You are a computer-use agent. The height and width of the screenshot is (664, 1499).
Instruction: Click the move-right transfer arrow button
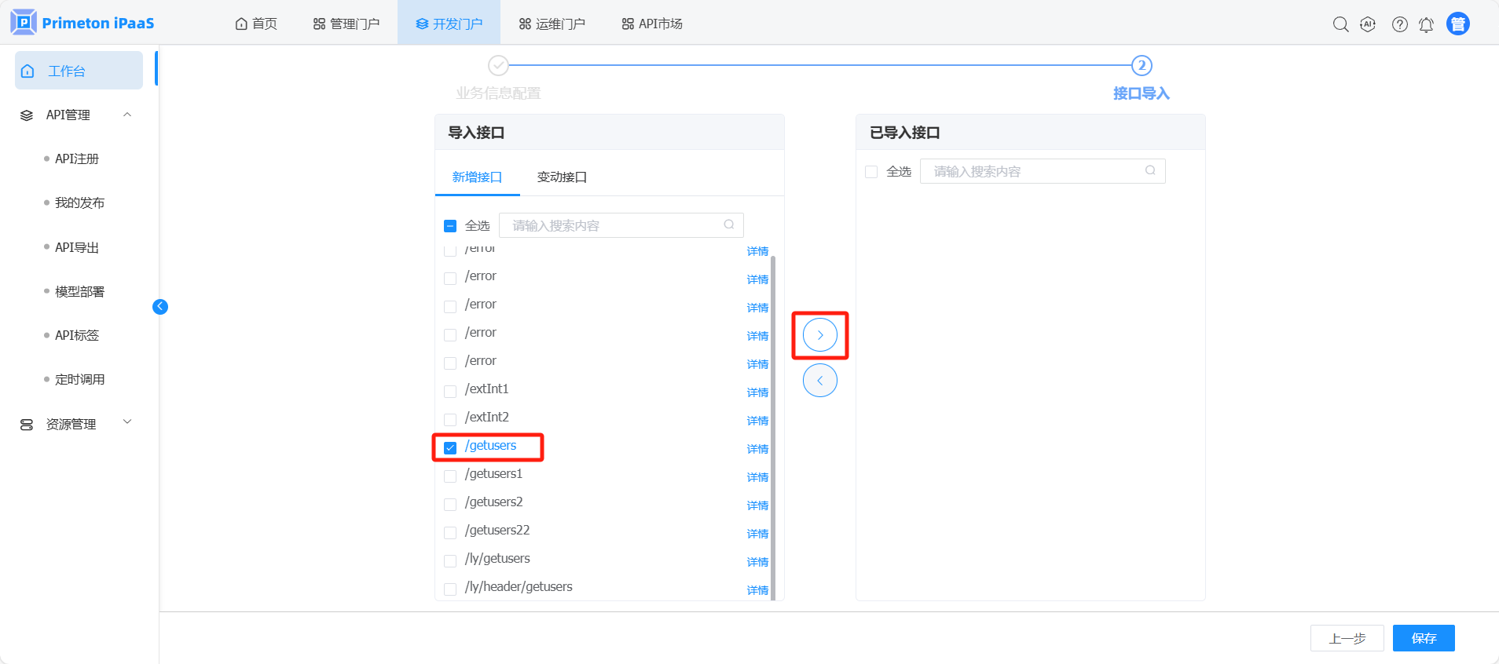point(819,335)
